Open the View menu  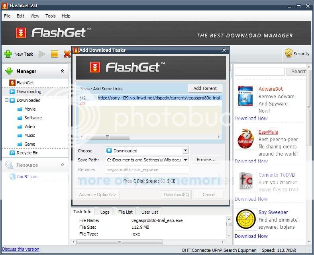pos(35,16)
